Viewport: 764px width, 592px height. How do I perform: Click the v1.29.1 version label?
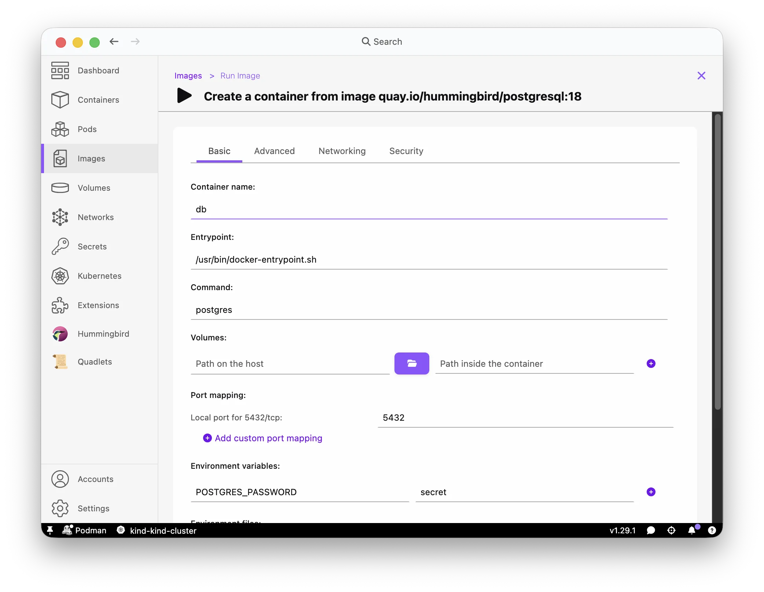[622, 530]
